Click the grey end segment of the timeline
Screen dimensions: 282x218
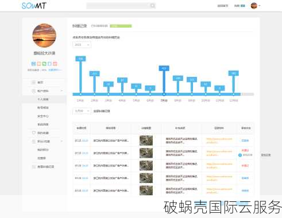click(x=248, y=94)
